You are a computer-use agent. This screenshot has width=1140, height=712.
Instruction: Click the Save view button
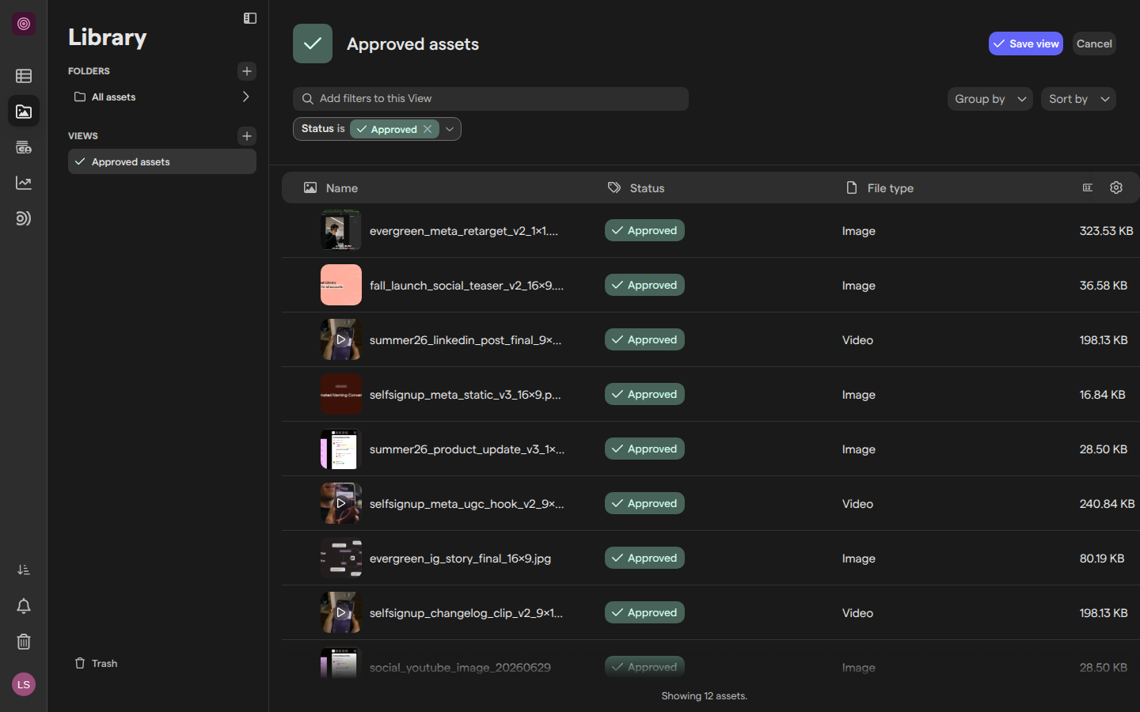1026,44
